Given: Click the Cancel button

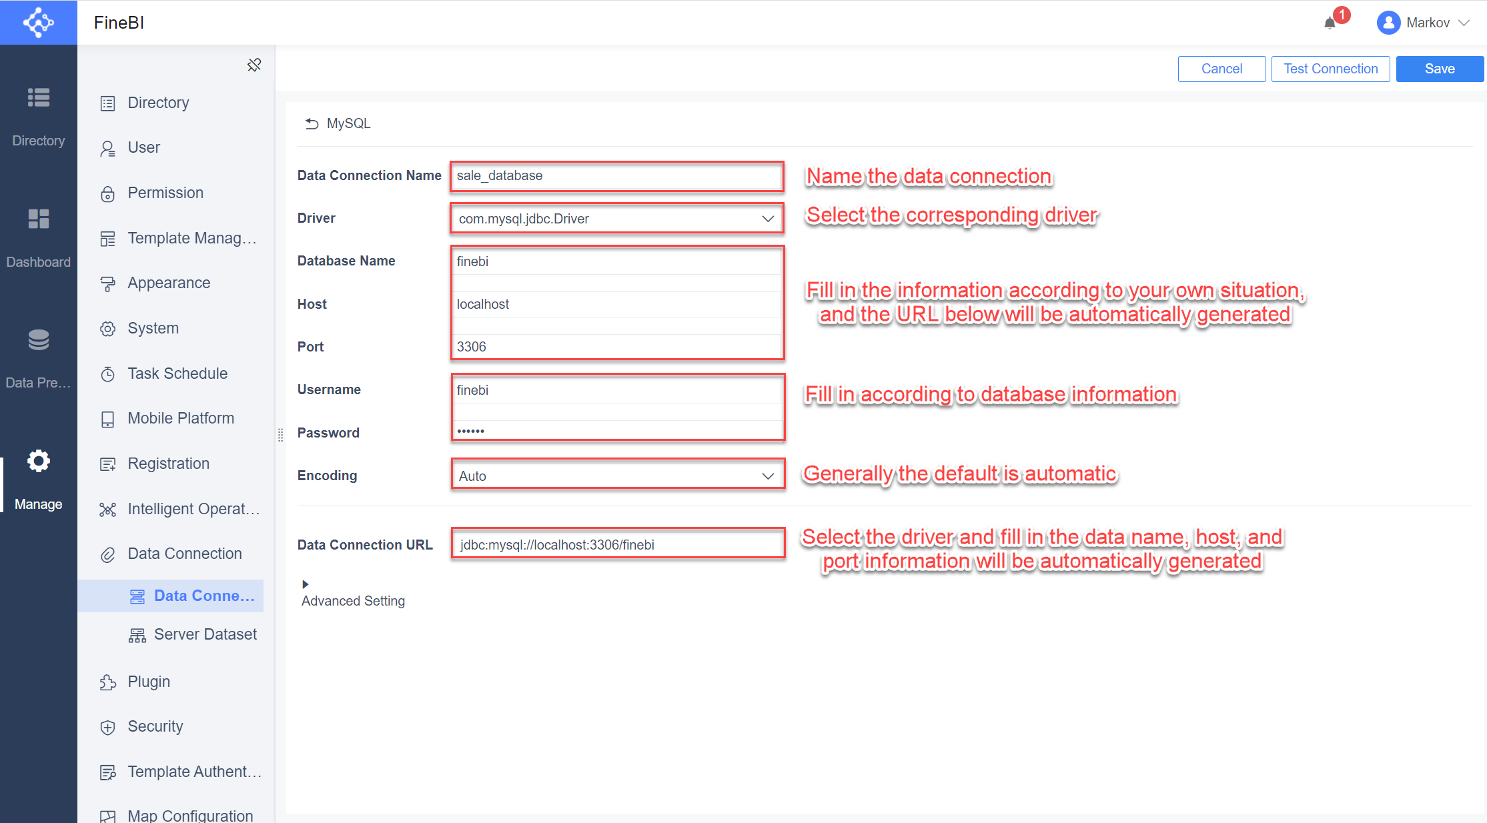Looking at the screenshot, I should pyautogui.click(x=1221, y=69).
